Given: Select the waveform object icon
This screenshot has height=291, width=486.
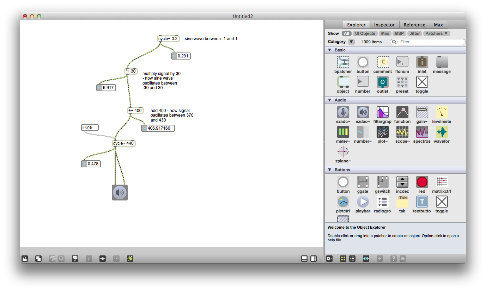Looking at the screenshot, I should tap(442, 132).
